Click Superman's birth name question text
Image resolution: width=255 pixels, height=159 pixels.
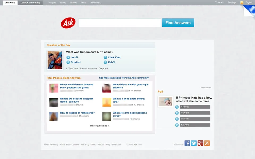click(90, 52)
